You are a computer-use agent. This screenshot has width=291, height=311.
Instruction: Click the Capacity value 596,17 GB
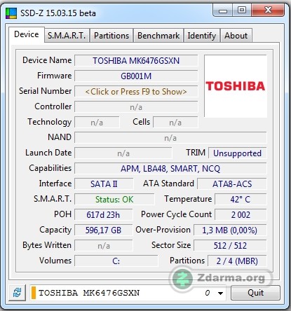(103, 230)
